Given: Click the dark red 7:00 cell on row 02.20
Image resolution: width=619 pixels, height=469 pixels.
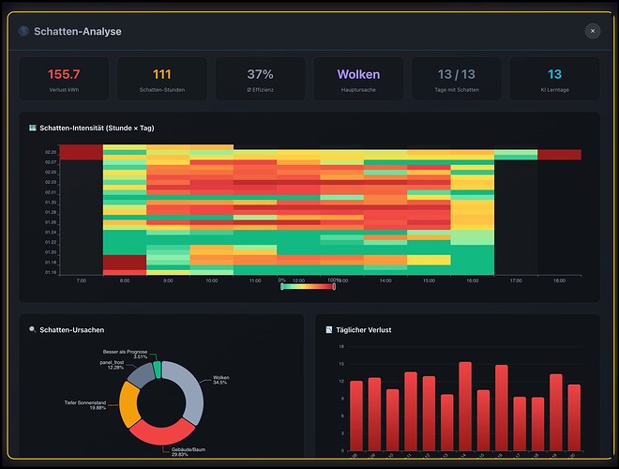Looking at the screenshot, I should point(82,152).
